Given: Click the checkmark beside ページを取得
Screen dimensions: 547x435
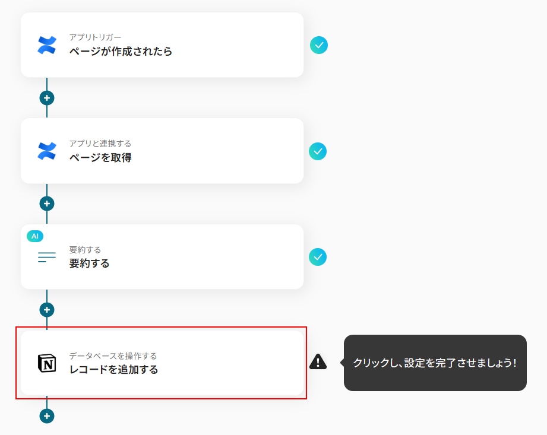Looking at the screenshot, I should (318, 151).
